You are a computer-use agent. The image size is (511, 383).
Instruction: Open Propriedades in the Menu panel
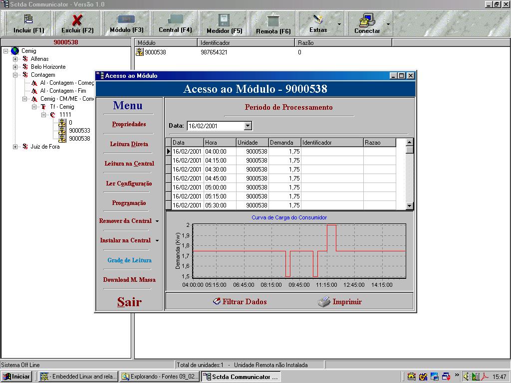pyautogui.click(x=129, y=124)
